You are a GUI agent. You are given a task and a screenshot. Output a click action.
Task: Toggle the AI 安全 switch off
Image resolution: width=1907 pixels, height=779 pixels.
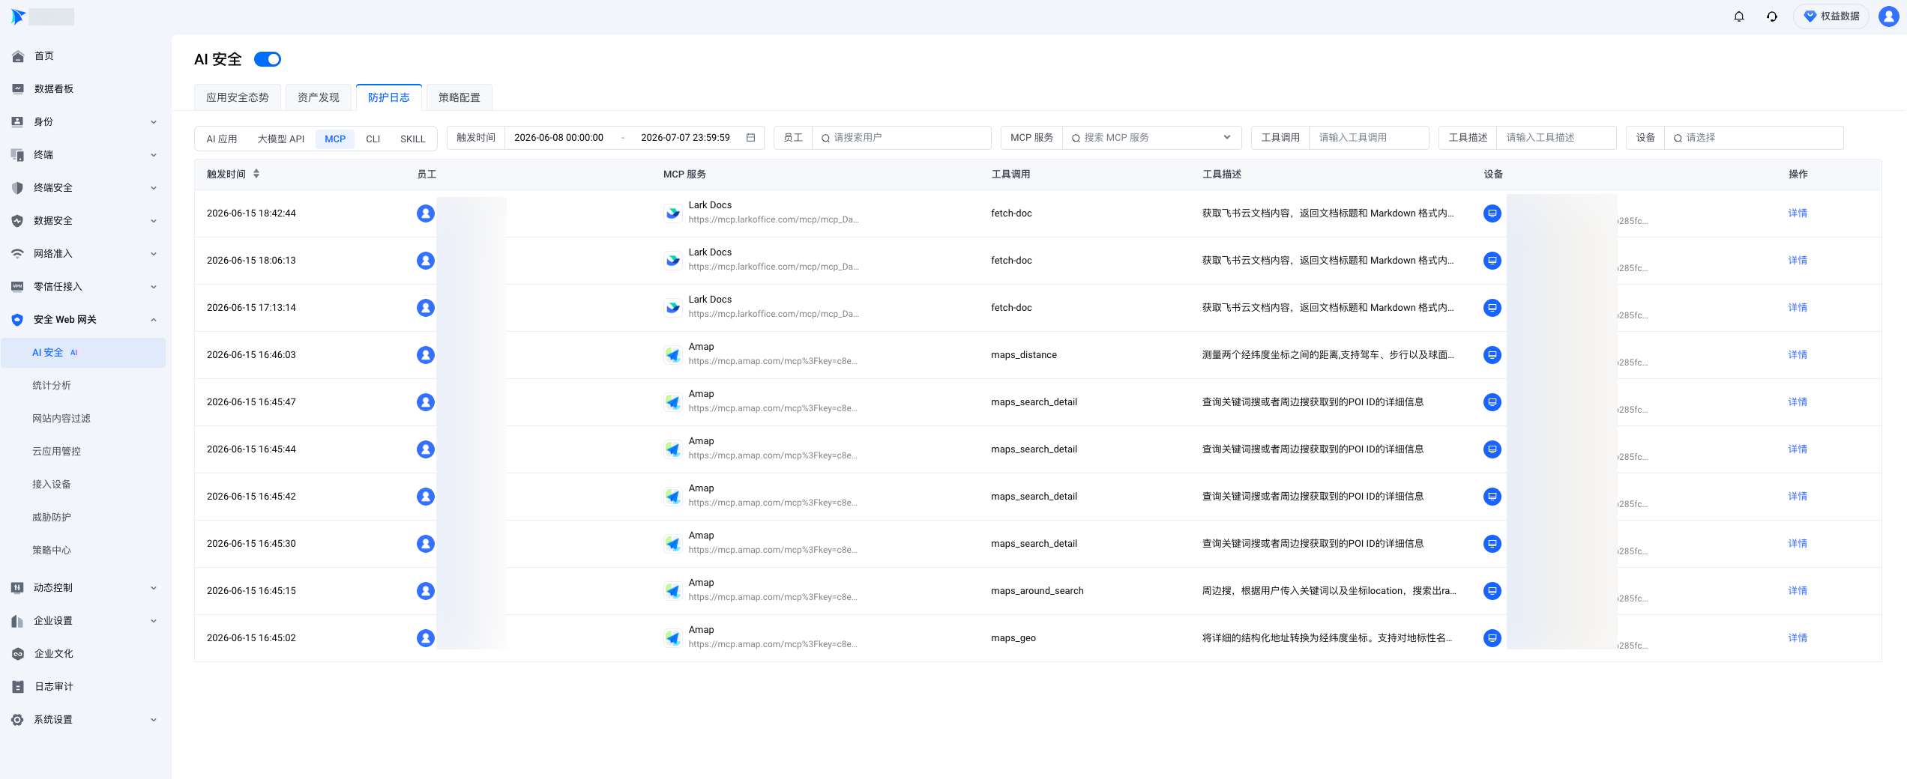(x=268, y=59)
